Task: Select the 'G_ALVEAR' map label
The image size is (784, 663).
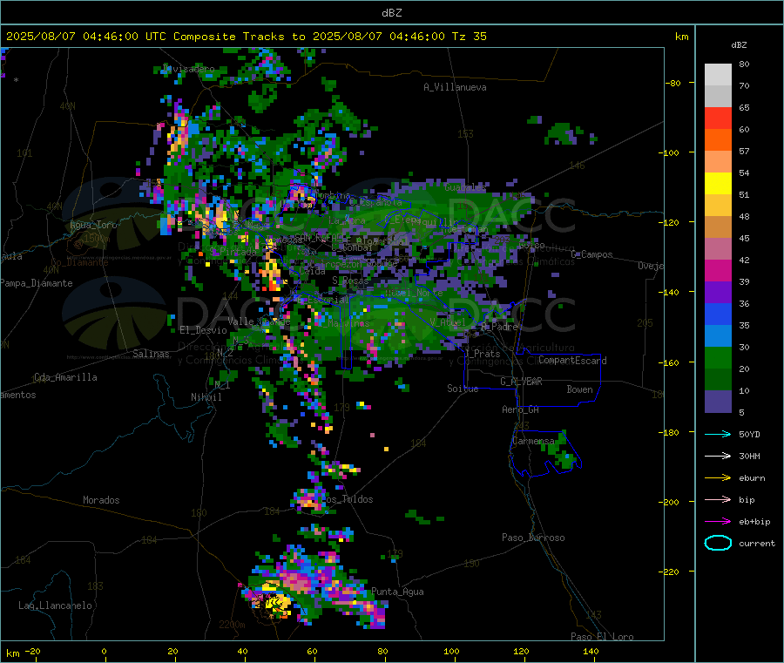Action: click(x=521, y=382)
